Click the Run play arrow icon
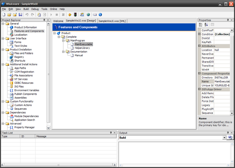 point(51,15)
